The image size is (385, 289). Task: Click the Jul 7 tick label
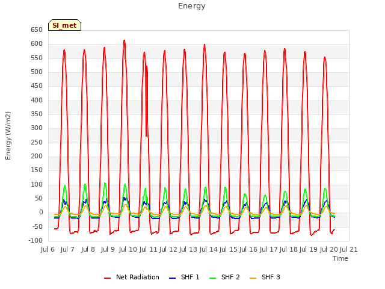click(x=67, y=249)
